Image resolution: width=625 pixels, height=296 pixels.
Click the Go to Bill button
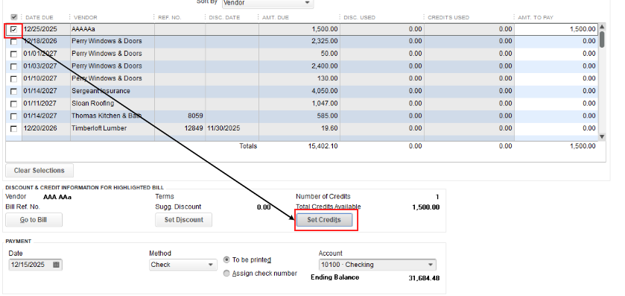click(x=34, y=220)
